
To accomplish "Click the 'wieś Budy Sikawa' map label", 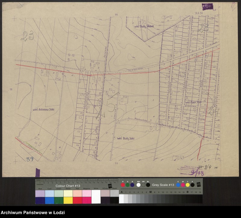I will [144, 27].
